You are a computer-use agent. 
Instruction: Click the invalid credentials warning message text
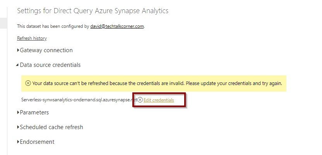click(x=157, y=83)
